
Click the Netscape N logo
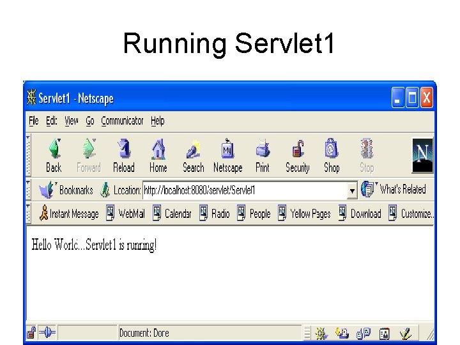(x=422, y=155)
